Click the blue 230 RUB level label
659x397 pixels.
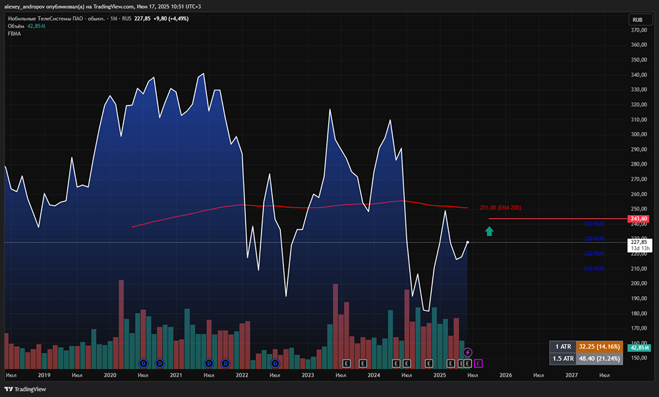[594, 239]
